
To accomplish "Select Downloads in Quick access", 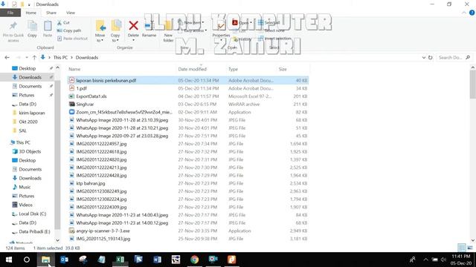I will (30, 77).
